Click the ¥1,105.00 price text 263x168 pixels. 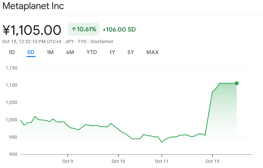coord(32,30)
